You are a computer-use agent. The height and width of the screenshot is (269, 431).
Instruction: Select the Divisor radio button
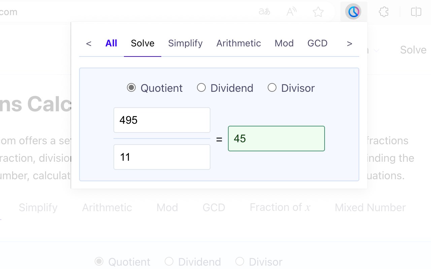[x=272, y=88]
